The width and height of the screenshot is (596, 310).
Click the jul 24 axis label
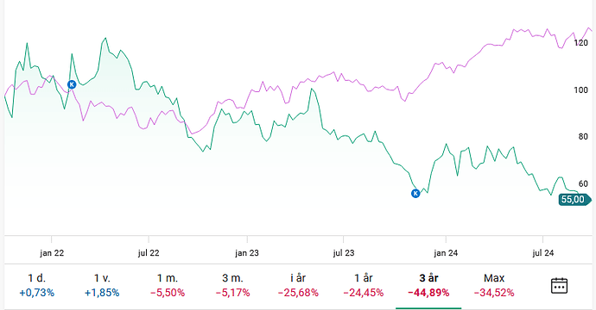[x=542, y=253]
